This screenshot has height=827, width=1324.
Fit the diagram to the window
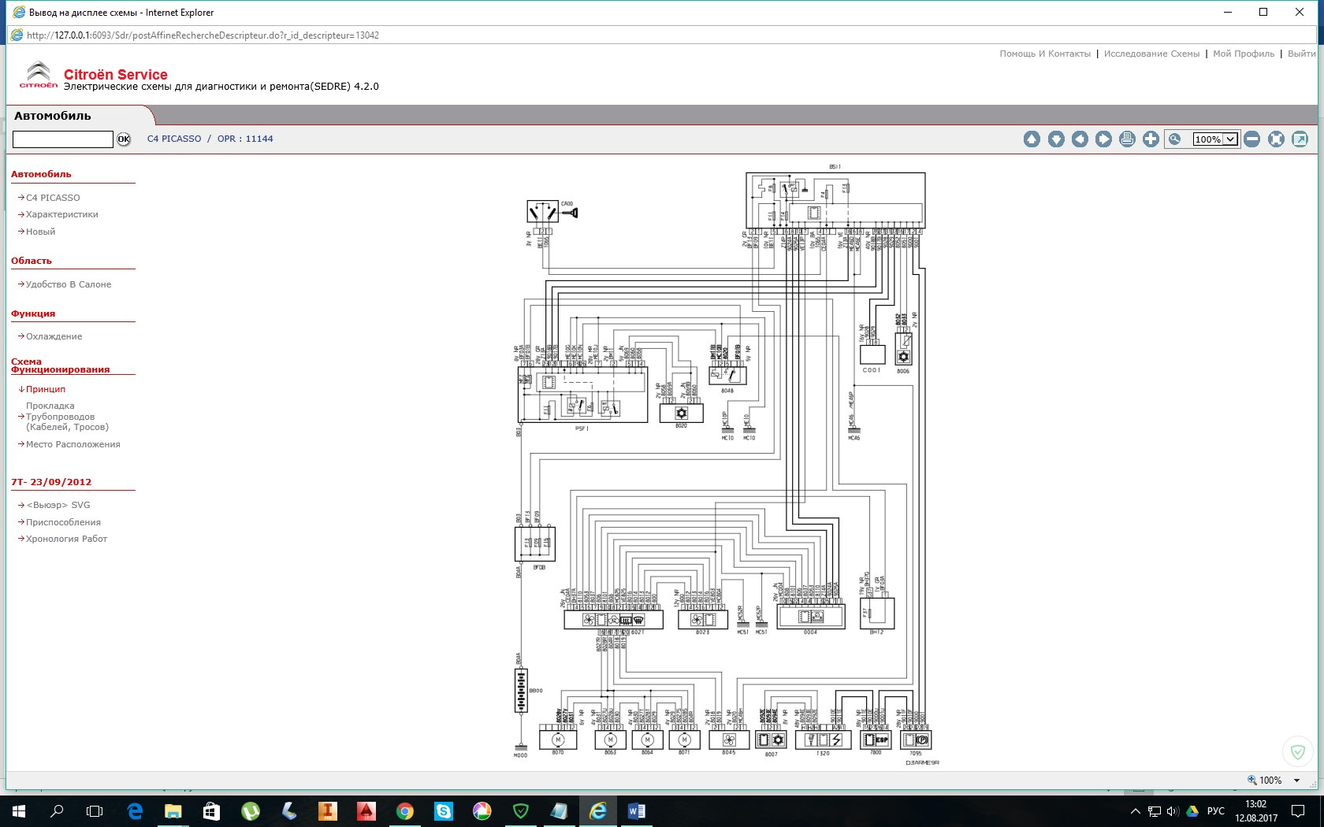pyautogui.click(x=1276, y=139)
